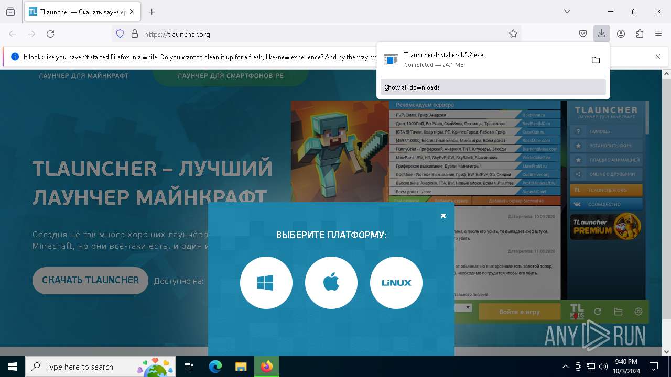Click the СКАЧАТЬ TLAUNCHER button

click(x=90, y=280)
